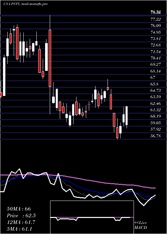
Task: Select the 64.73 price axis label
Action: coord(156,91)
